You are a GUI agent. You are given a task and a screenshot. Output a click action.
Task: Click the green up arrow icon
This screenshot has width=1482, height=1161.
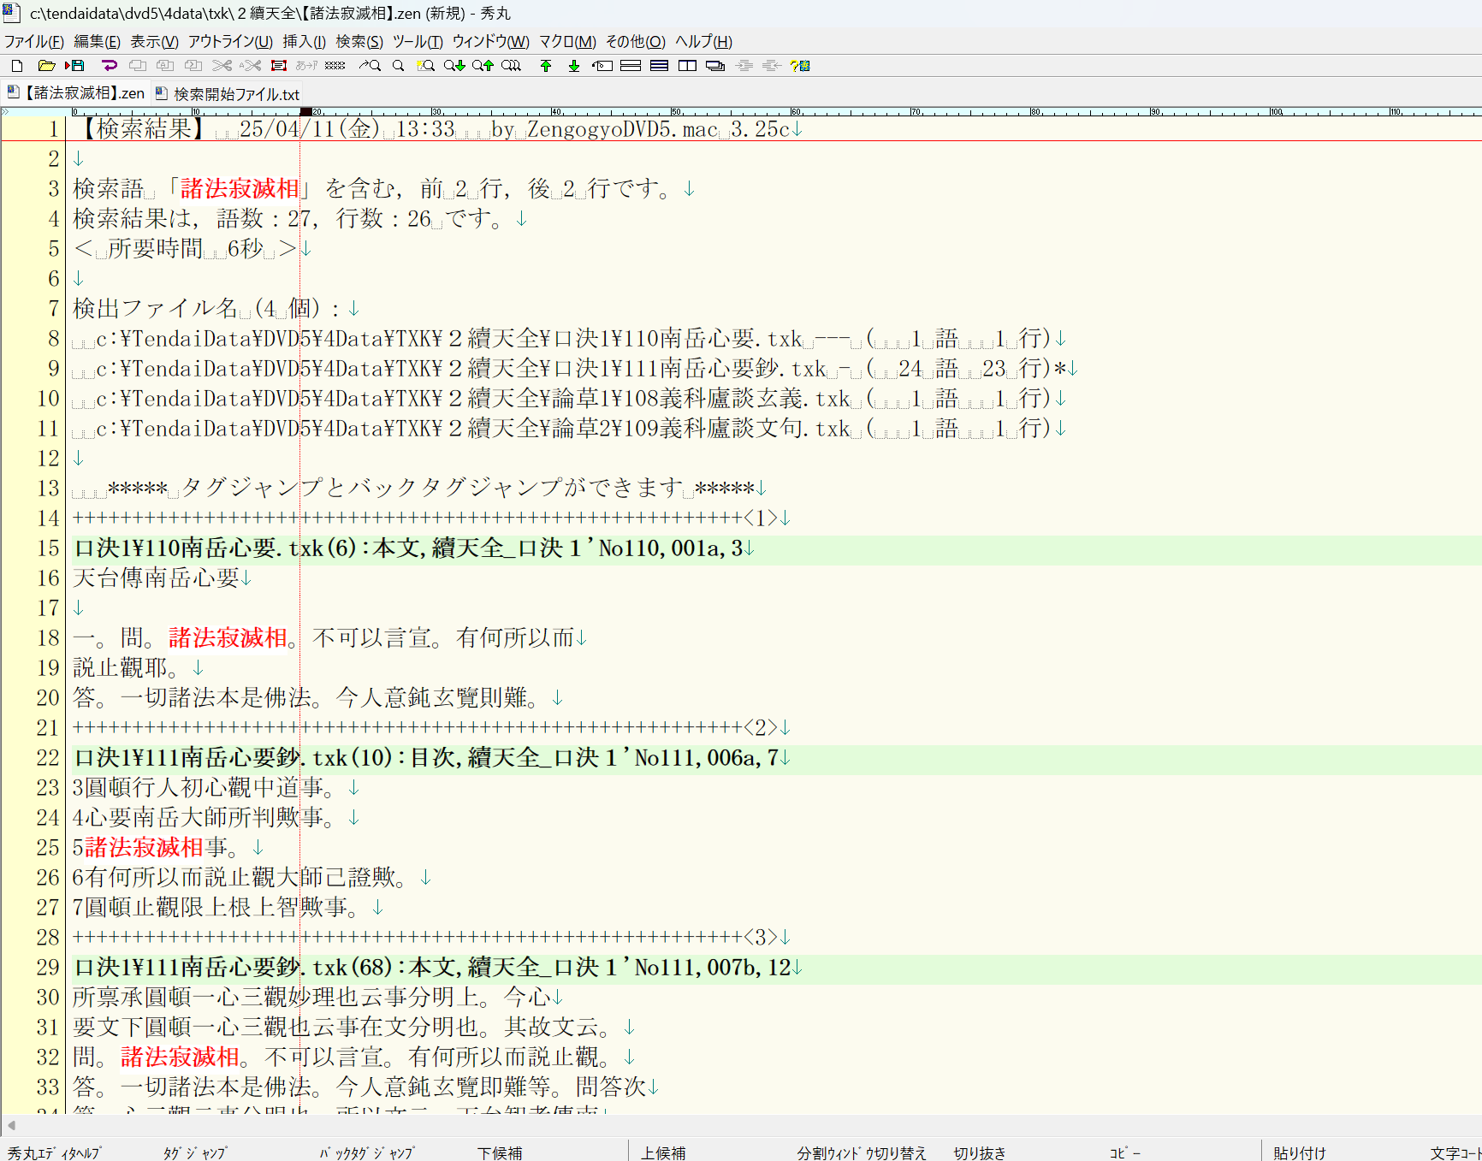[546, 66]
